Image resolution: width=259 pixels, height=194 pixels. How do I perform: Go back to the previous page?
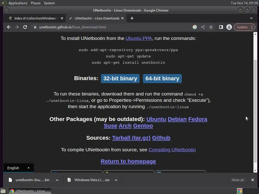coord(9,27)
